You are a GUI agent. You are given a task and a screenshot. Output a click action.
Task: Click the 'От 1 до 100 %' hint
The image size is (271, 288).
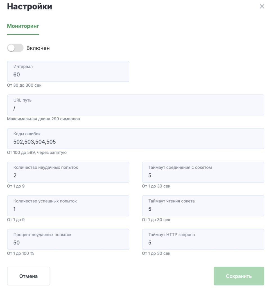point(20,253)
